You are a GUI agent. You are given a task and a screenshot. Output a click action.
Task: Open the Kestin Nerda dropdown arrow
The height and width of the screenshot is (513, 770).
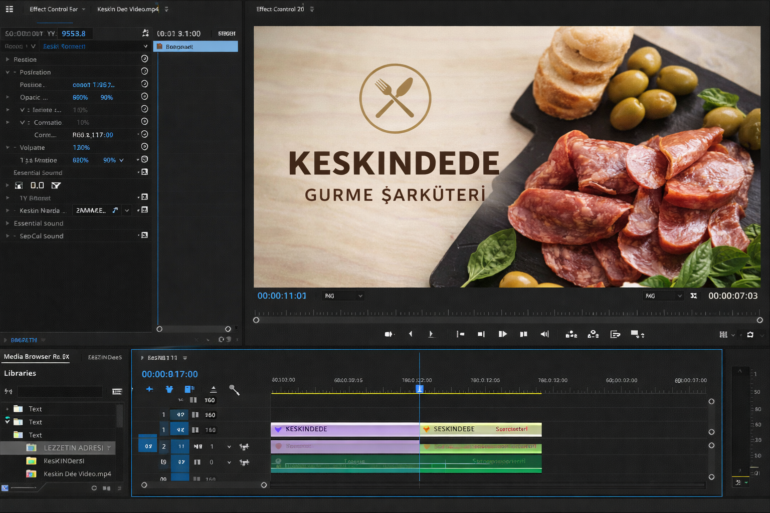[127, 210]
